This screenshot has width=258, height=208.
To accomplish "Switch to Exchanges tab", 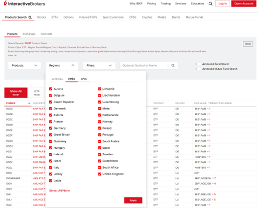I will pos(29,34).
